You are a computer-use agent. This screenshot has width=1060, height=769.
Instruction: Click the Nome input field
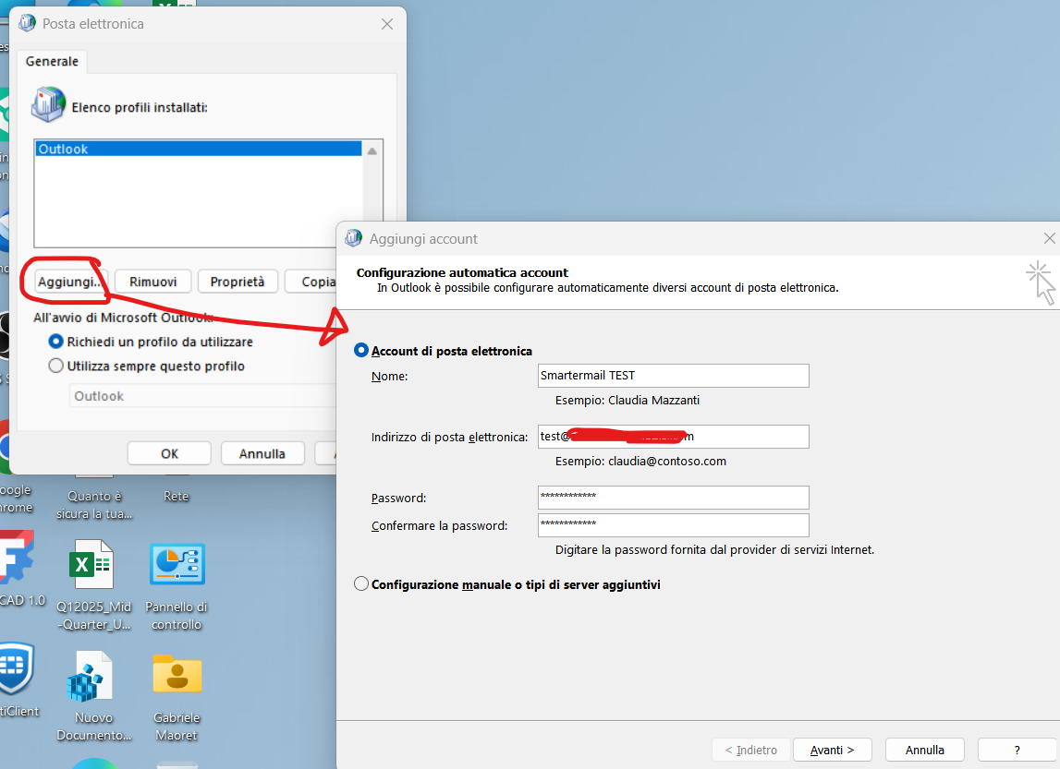tap(674, 376)
